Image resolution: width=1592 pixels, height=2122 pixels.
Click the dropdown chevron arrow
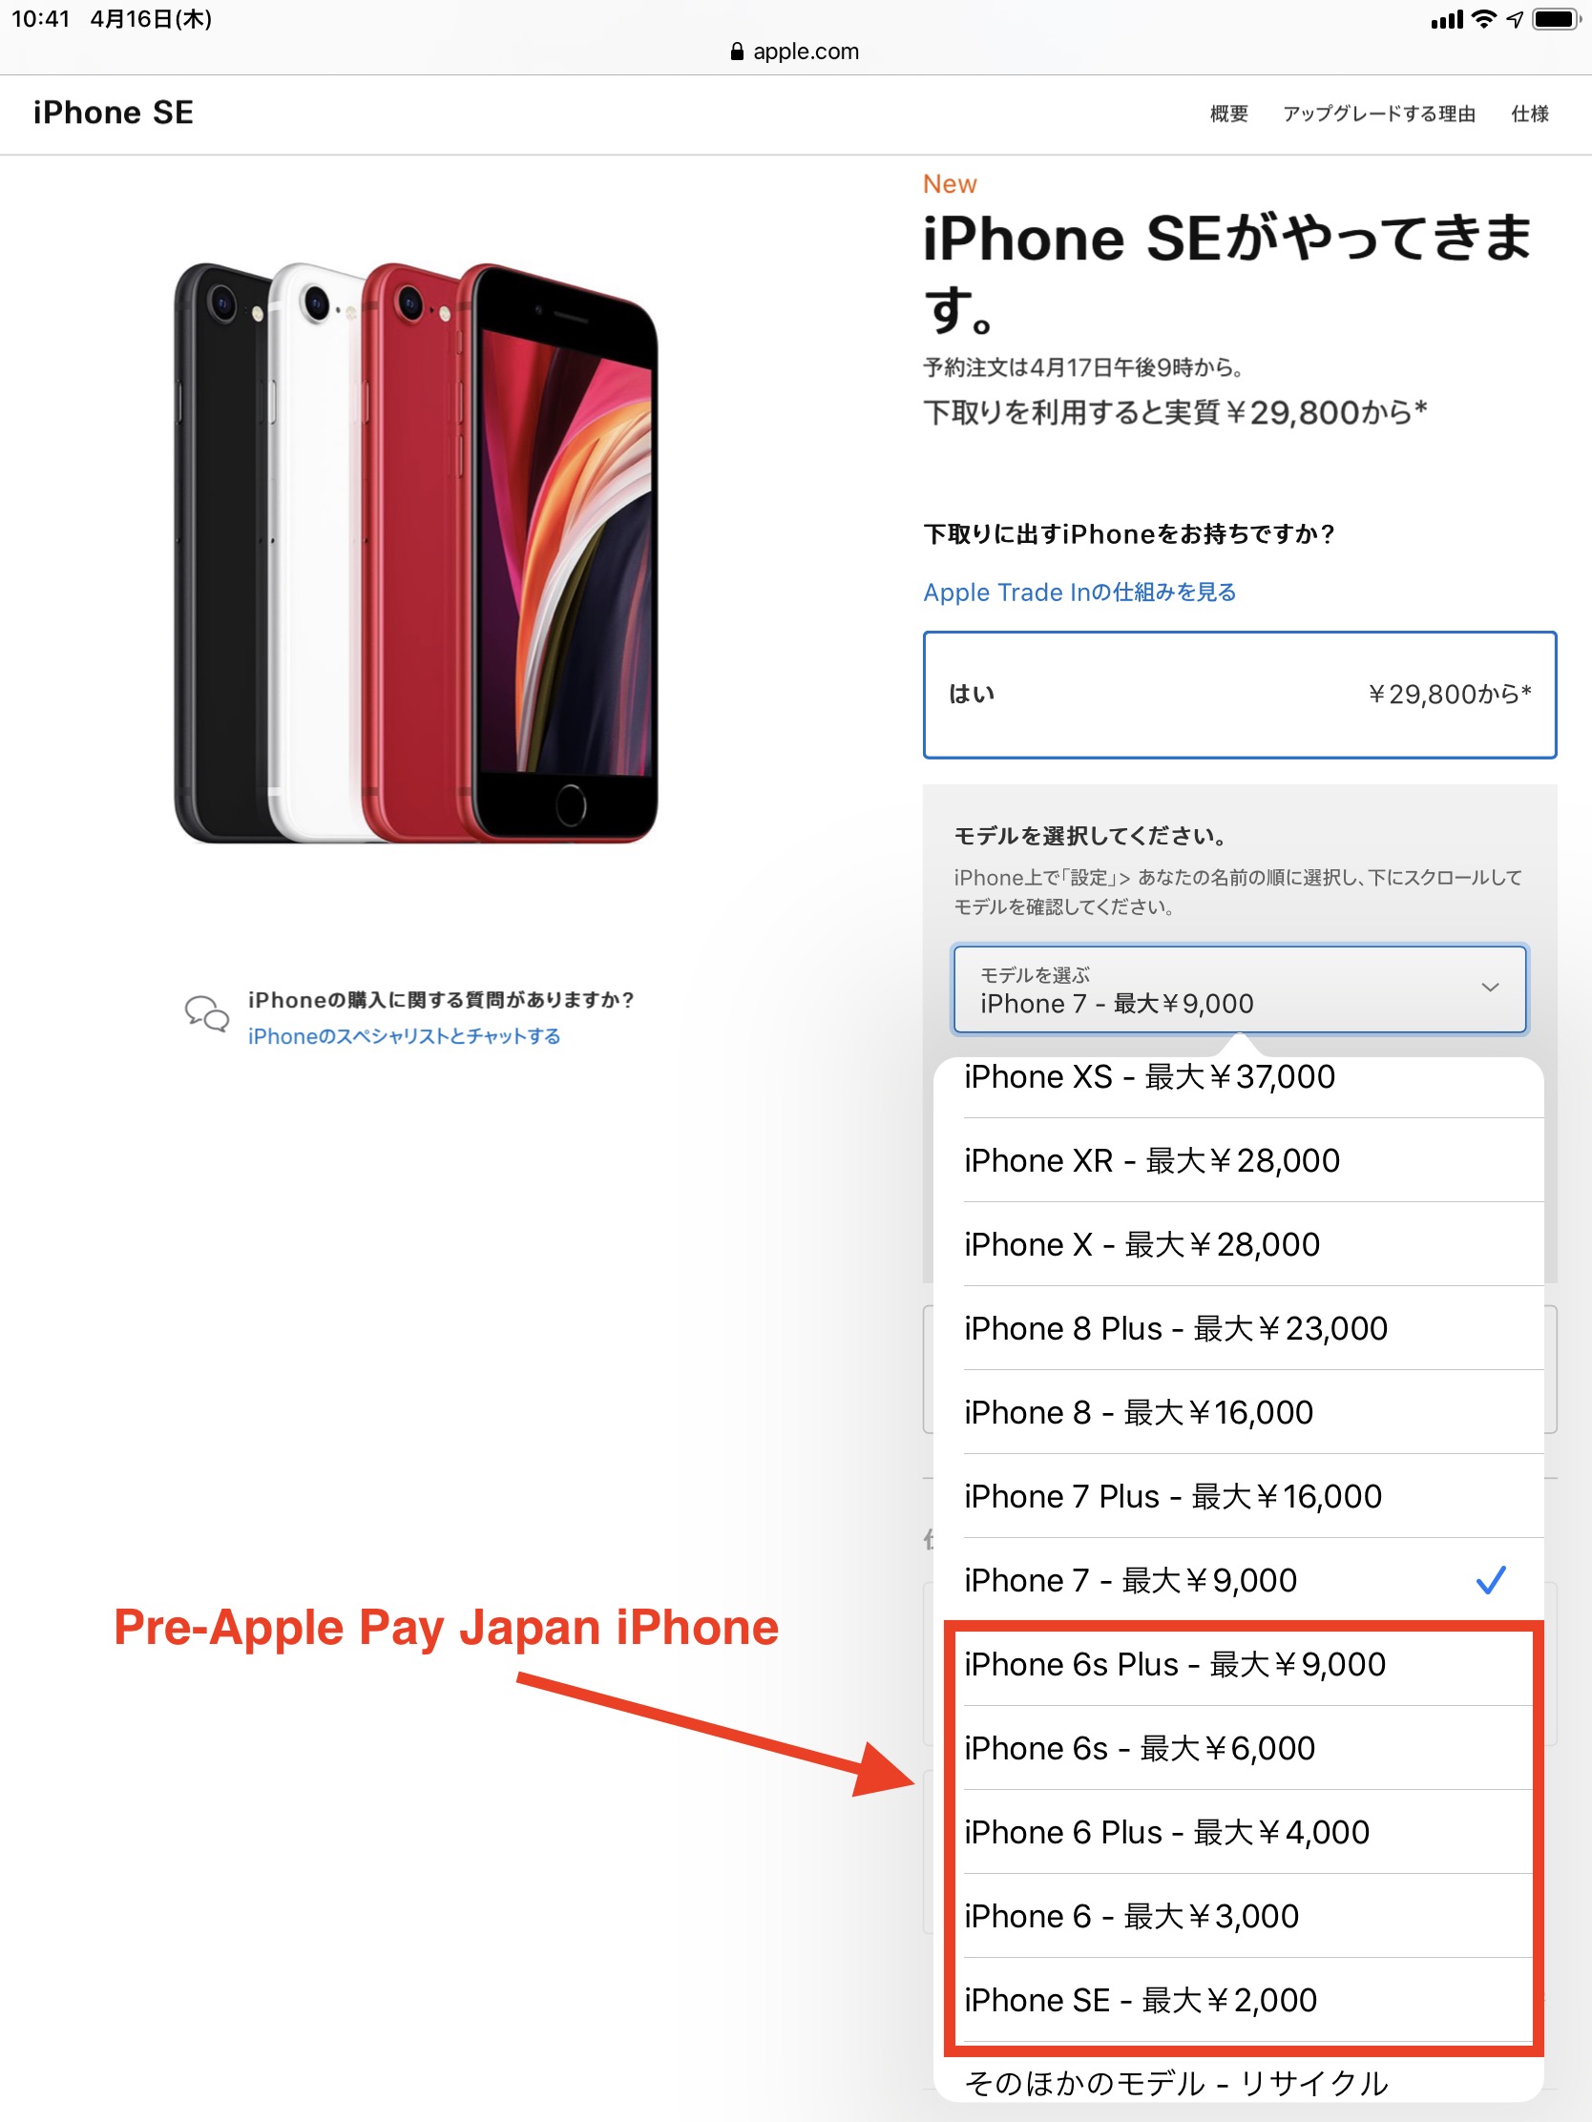(1489, 988)
